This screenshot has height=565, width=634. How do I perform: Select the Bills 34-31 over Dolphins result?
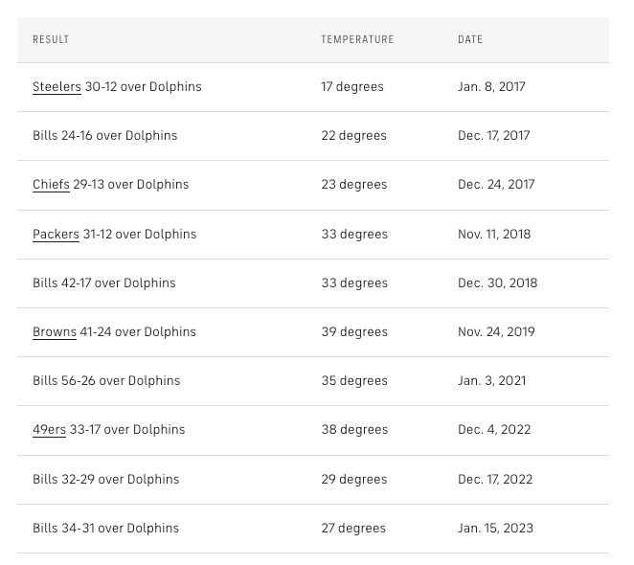click(x=106, y=528)
